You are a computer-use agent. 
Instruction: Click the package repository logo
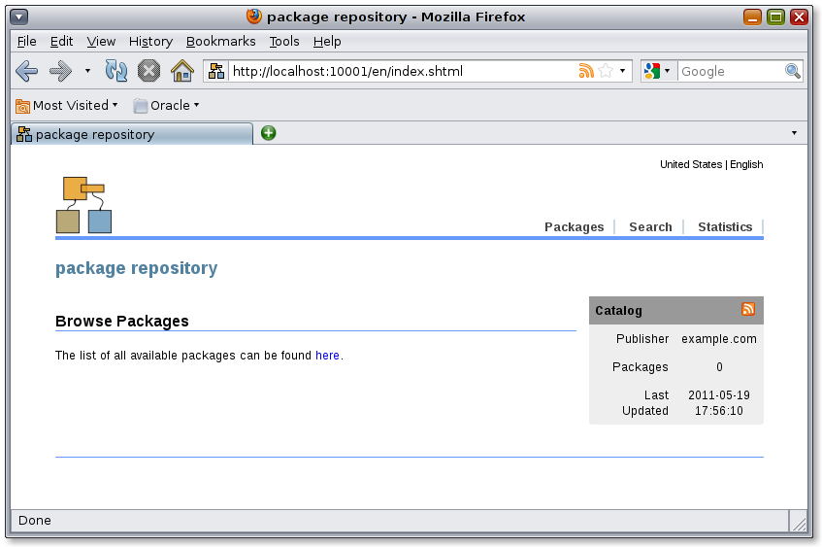(83, 205)
